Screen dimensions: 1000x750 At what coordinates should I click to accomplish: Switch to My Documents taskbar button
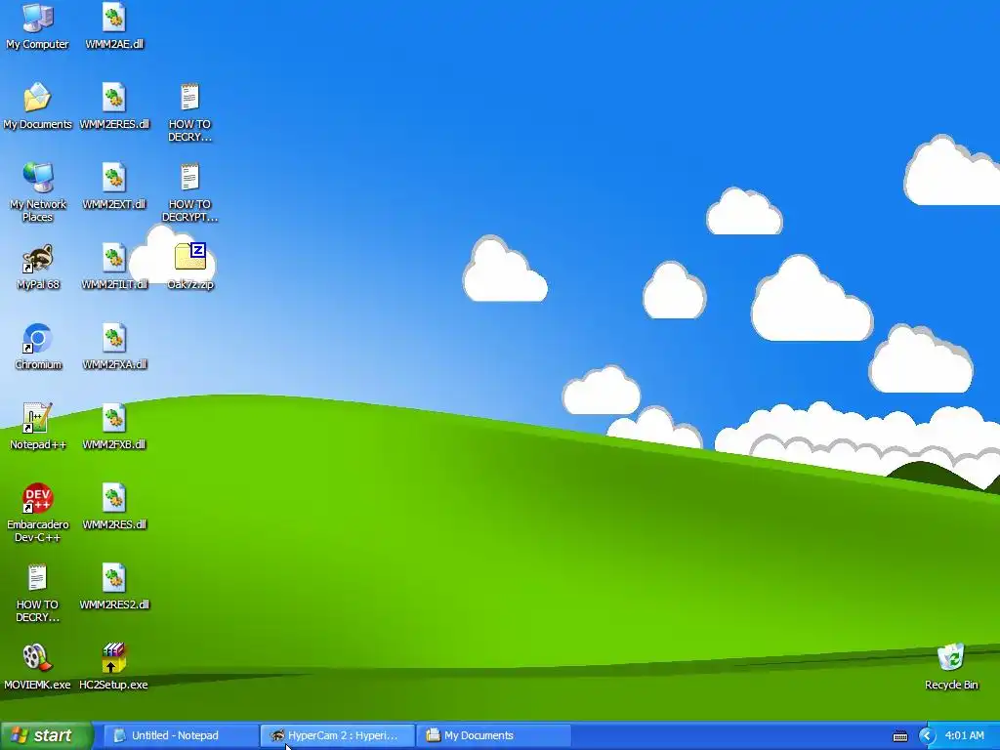point(493,735)
